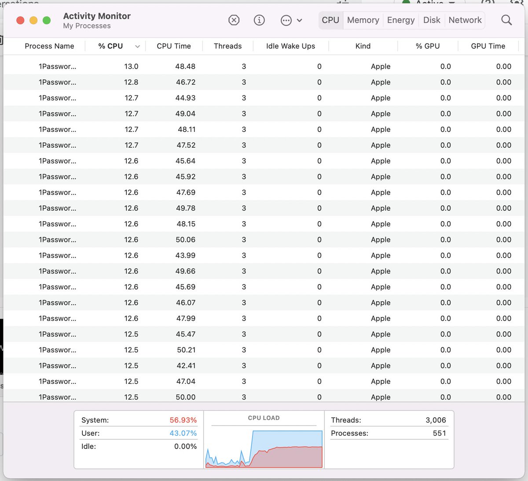
Task: Select the process row with CPU Time 46.07
Action: click(264, 303)
